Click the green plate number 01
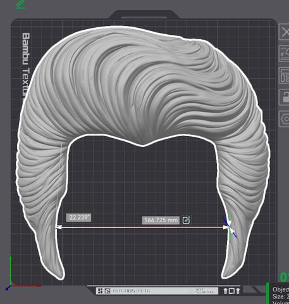 coord(285,277)
